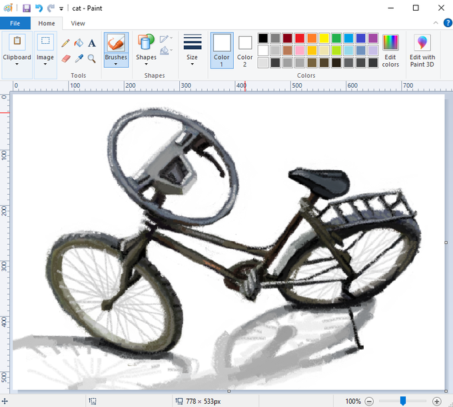The height and width of the screenshot is (407, 453).
Task: Expand the Size dropdown arrow
Action: tap(192, 65)
